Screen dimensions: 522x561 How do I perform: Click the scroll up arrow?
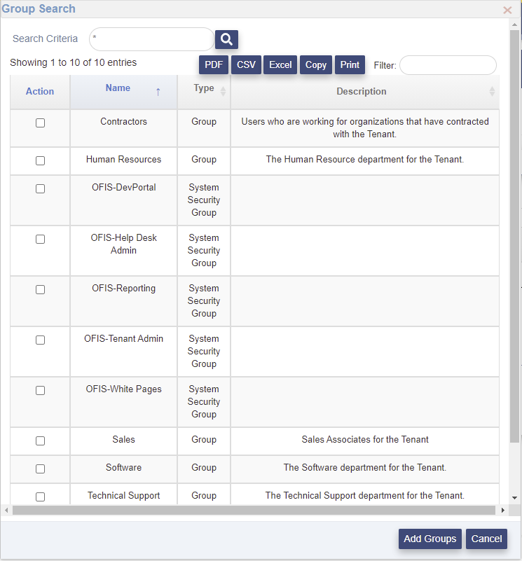(x=514, y=25)
